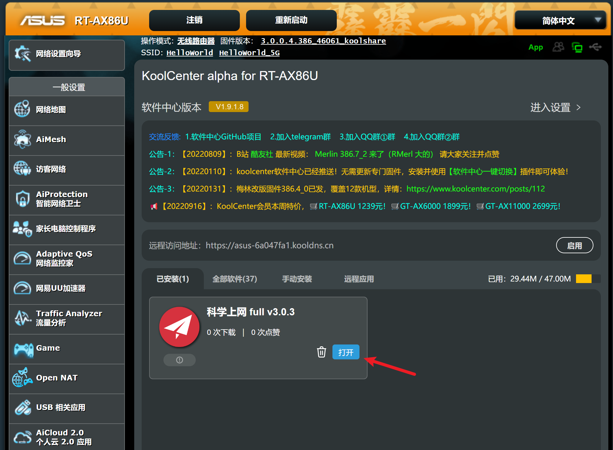Click cart icon before GT-AX11000 price

click(480, 206)
